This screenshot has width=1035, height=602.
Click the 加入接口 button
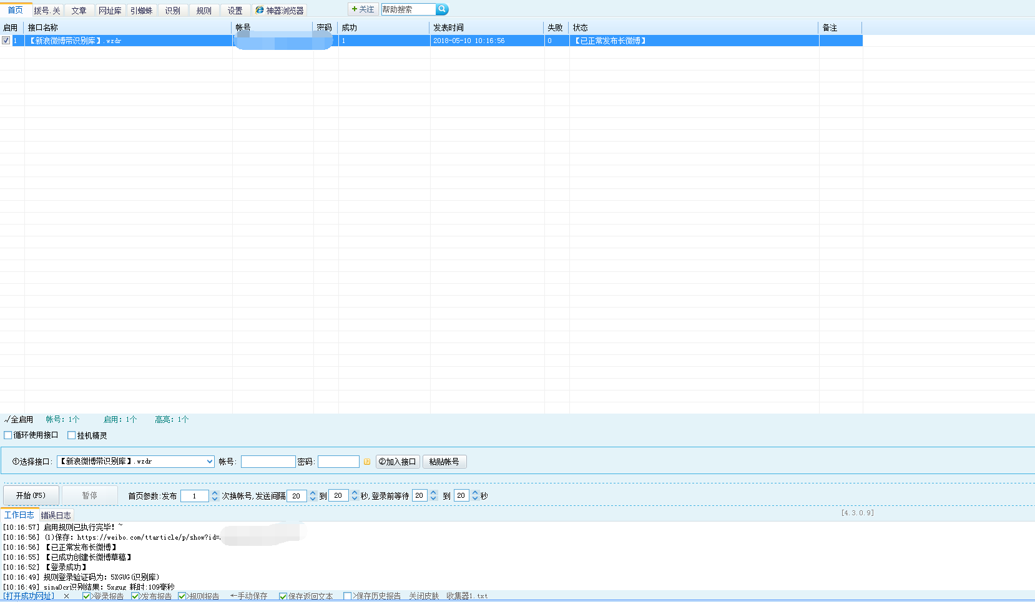tap(398, 462)
